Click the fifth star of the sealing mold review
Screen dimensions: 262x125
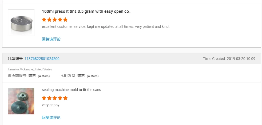[x=65, y=98]
